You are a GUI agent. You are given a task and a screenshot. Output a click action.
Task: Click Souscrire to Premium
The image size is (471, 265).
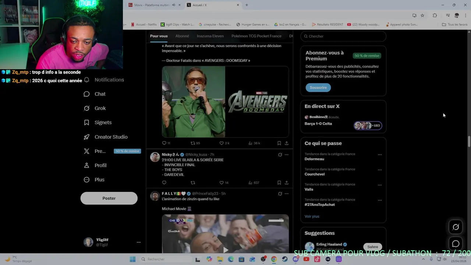(x=318, y=88)
